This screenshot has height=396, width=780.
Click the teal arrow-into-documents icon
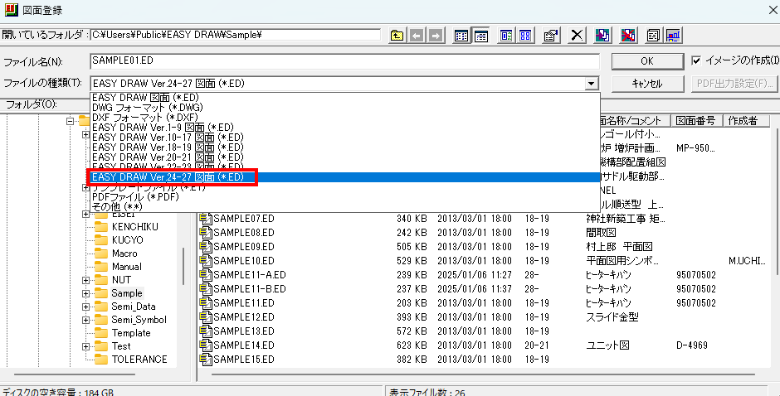point(602,36)
